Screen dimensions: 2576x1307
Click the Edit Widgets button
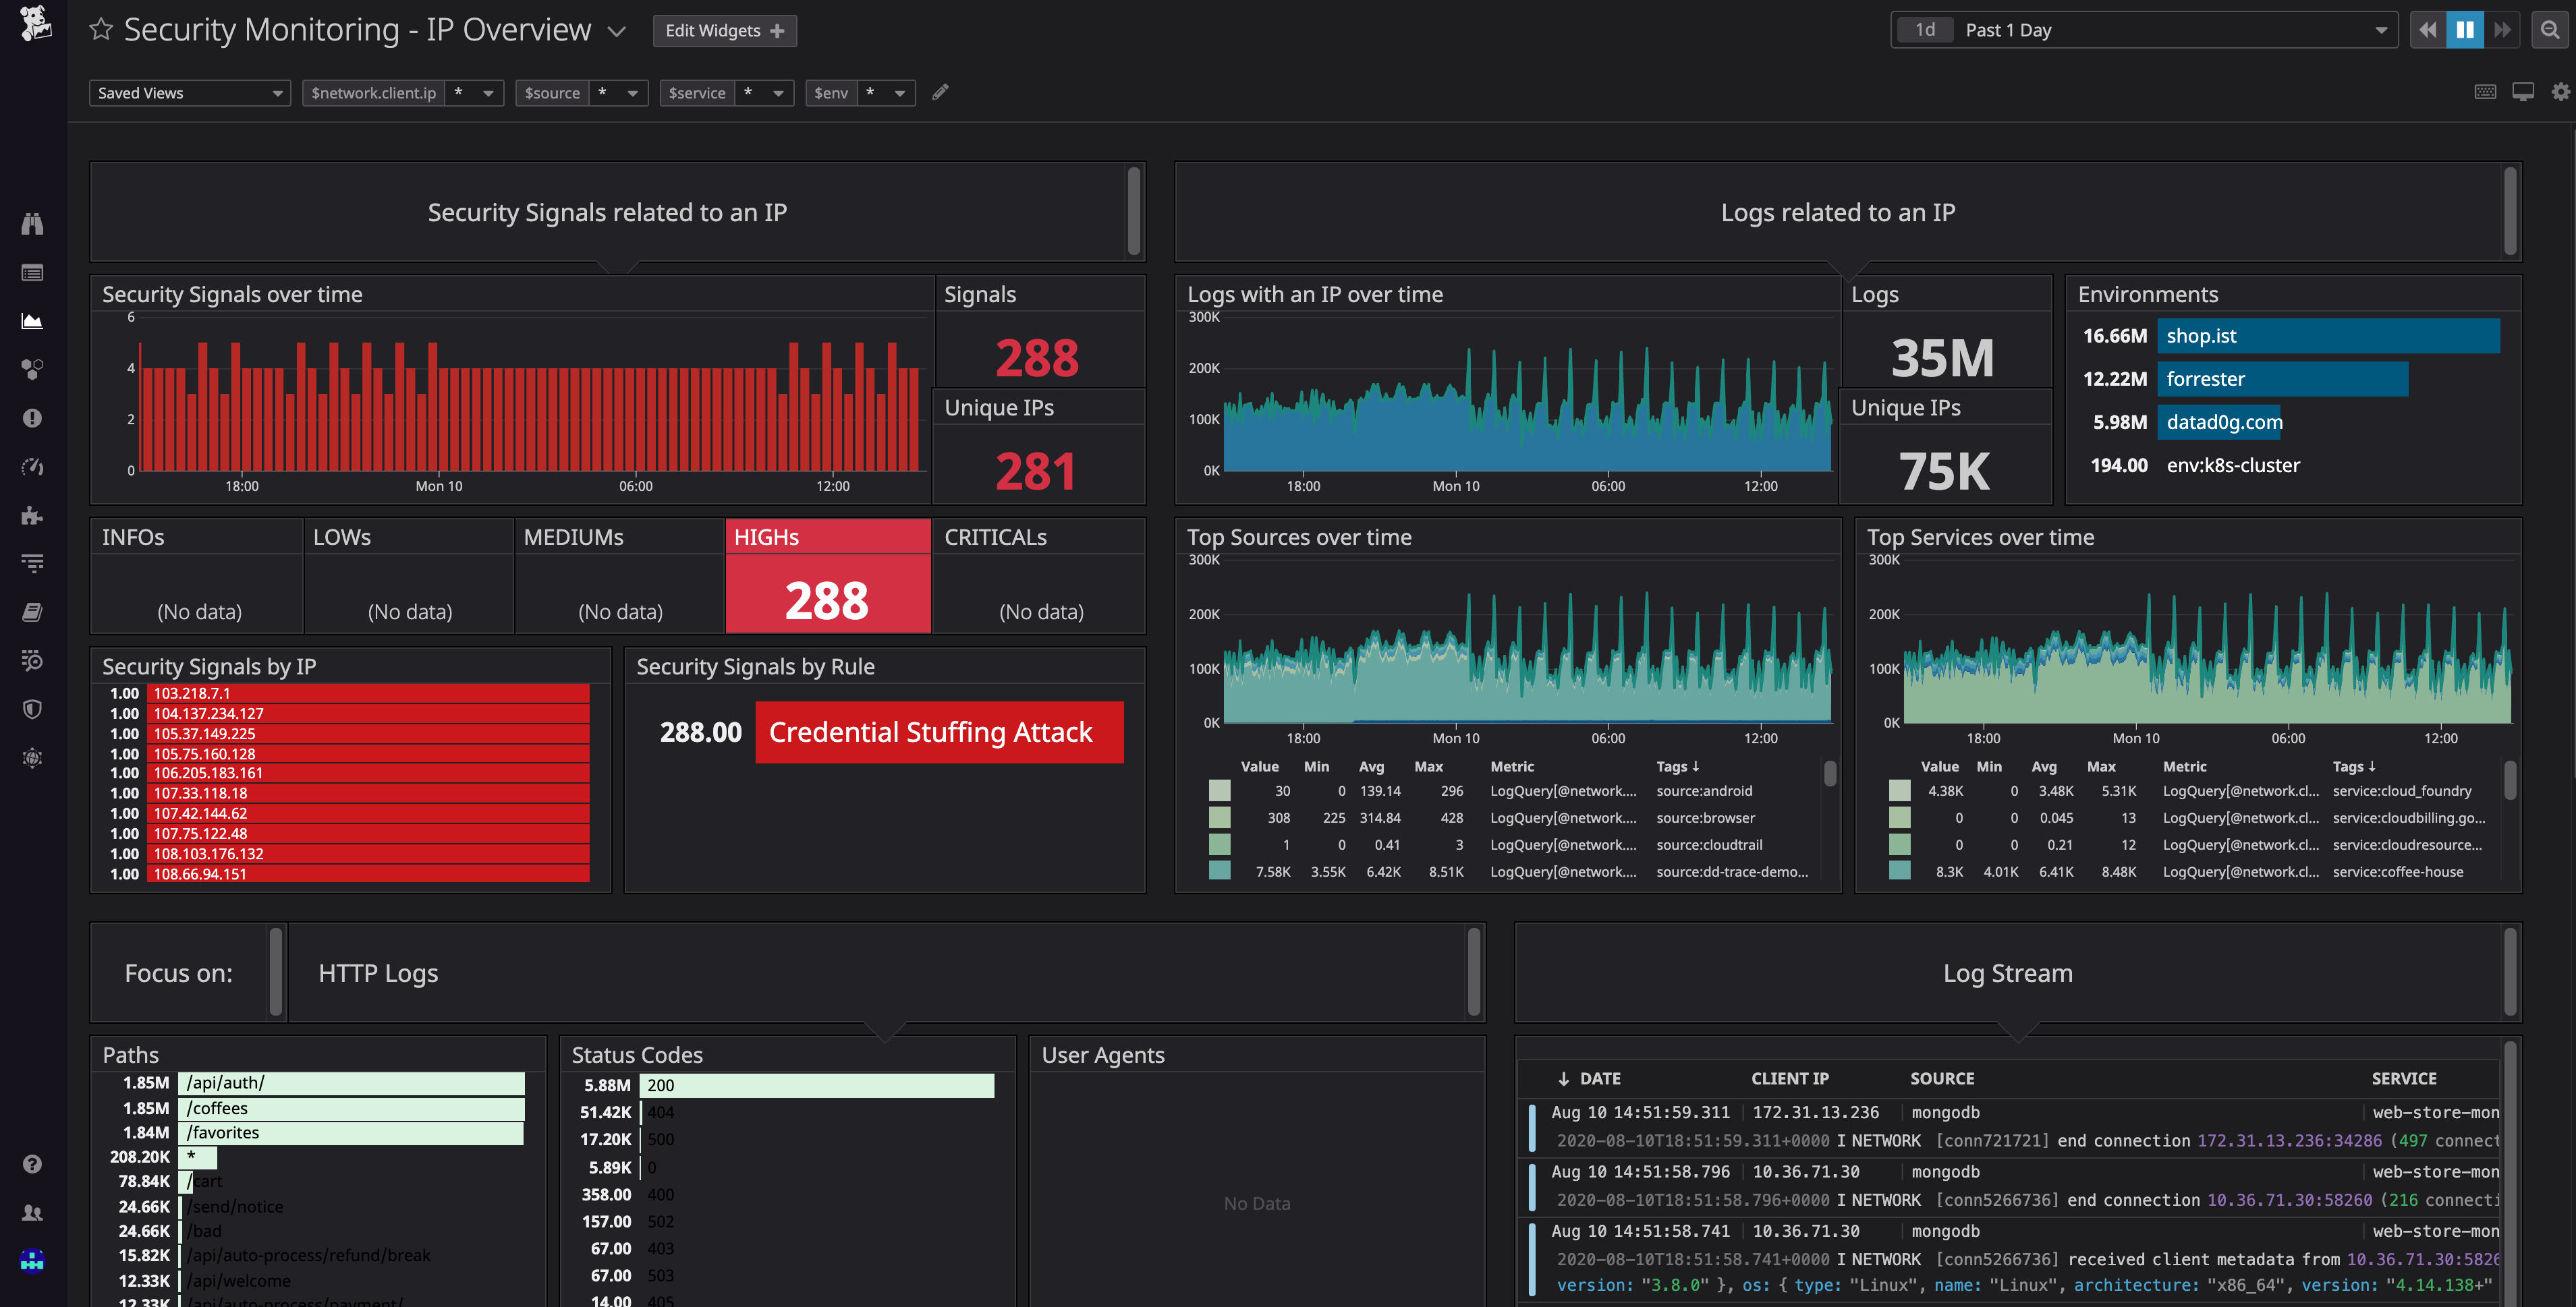click(x=724, y=30)
